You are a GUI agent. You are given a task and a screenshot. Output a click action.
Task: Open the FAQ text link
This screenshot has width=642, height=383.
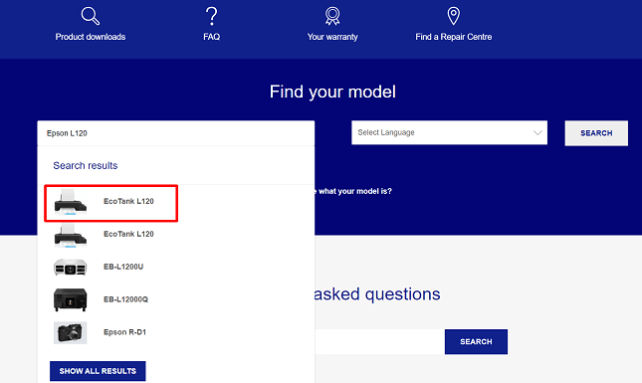(x=212, y=37)
